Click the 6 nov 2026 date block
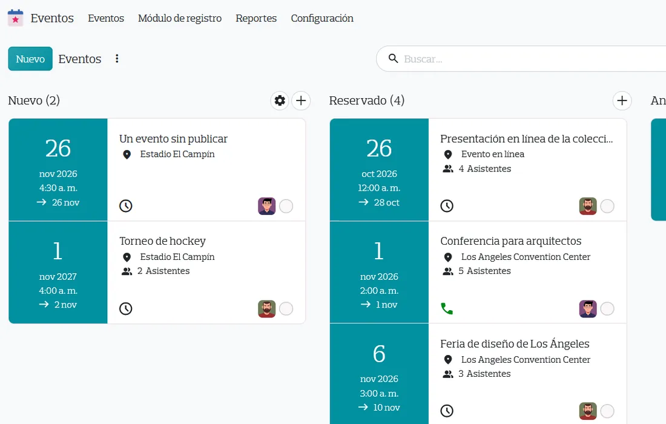Screen dimensions: 666x424 pyautogui.click(x=379, y=374)
